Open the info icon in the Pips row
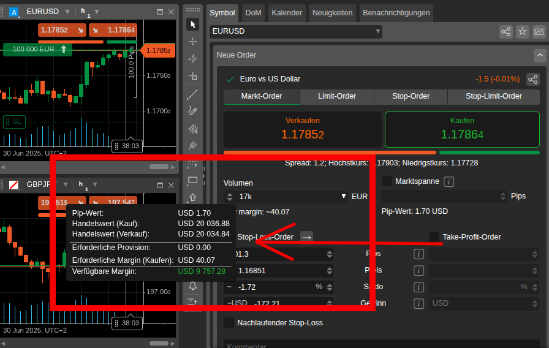This screenshot has height=348, width=549. click(418, 254)
